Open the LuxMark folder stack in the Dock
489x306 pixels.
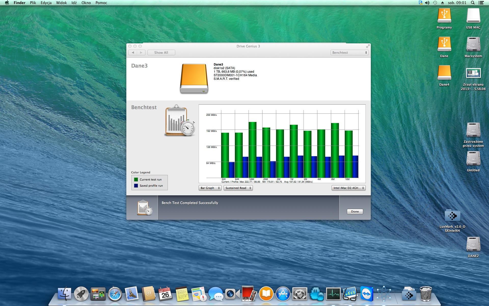coord(409,294)
